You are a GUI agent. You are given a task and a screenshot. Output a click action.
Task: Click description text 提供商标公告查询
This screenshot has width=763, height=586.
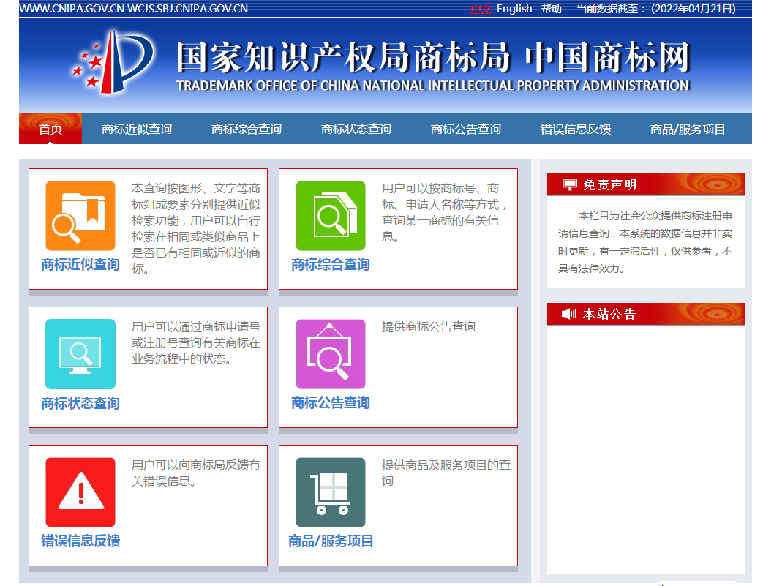(x=428, y=326)
